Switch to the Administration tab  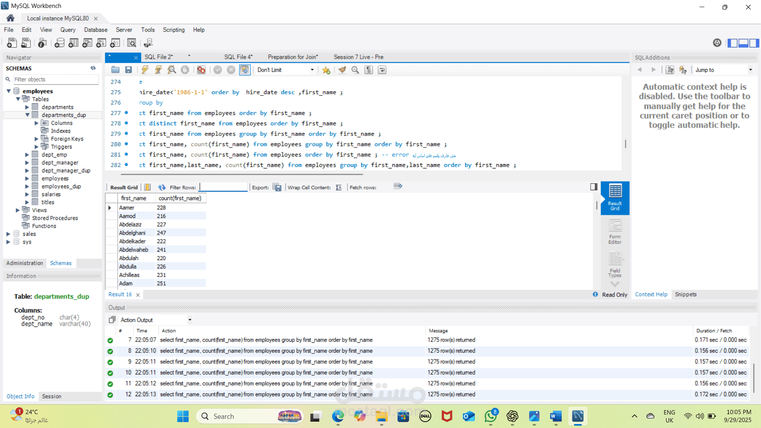(25, 263)
